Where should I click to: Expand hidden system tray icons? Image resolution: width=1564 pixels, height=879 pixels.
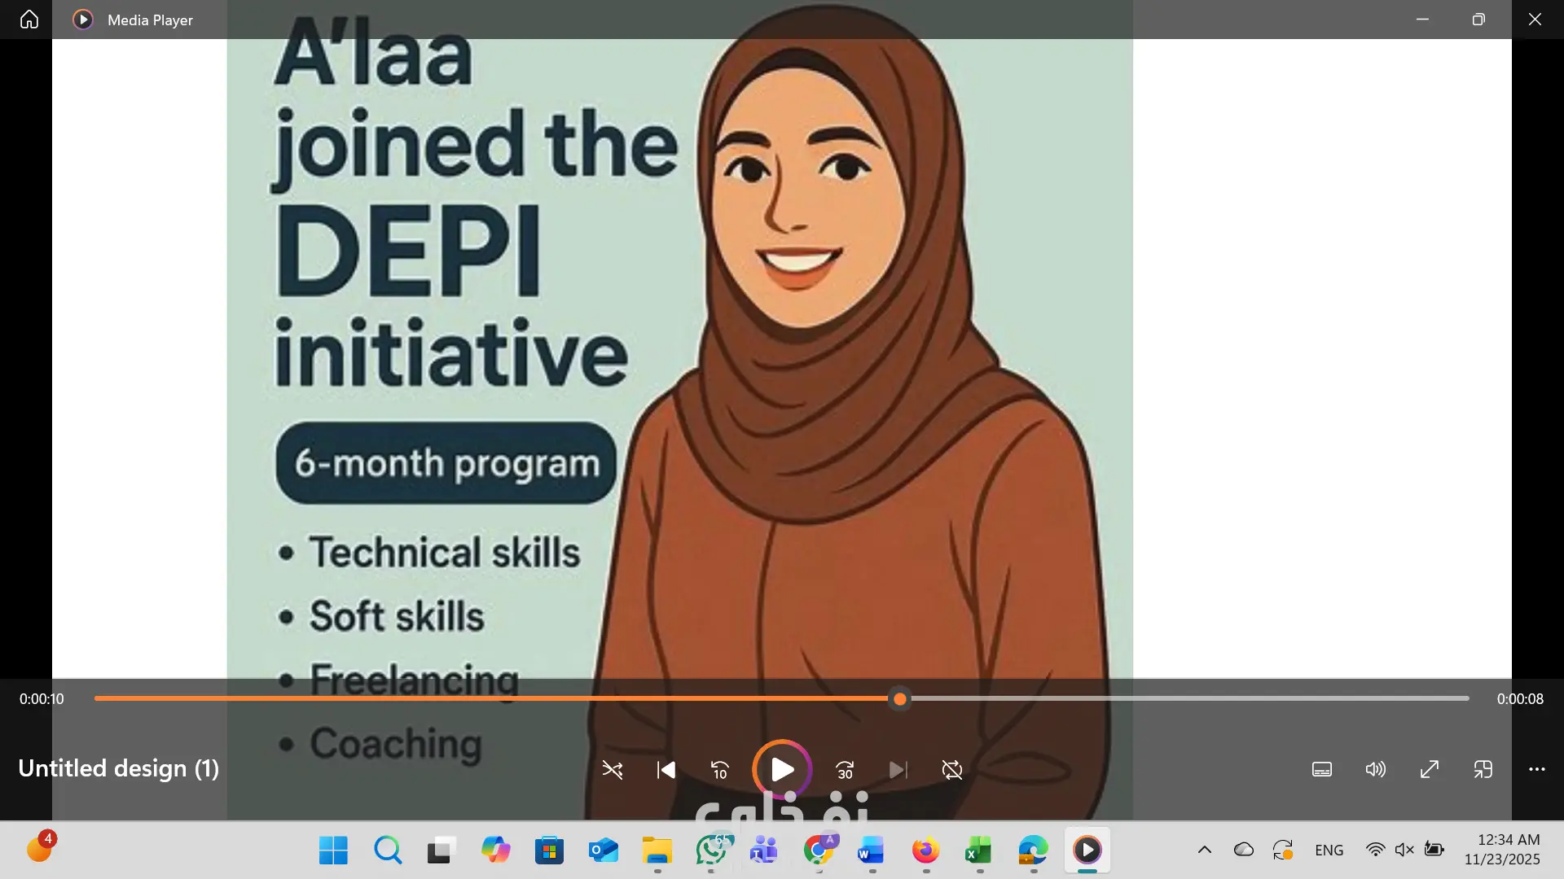pos(1204,851)
